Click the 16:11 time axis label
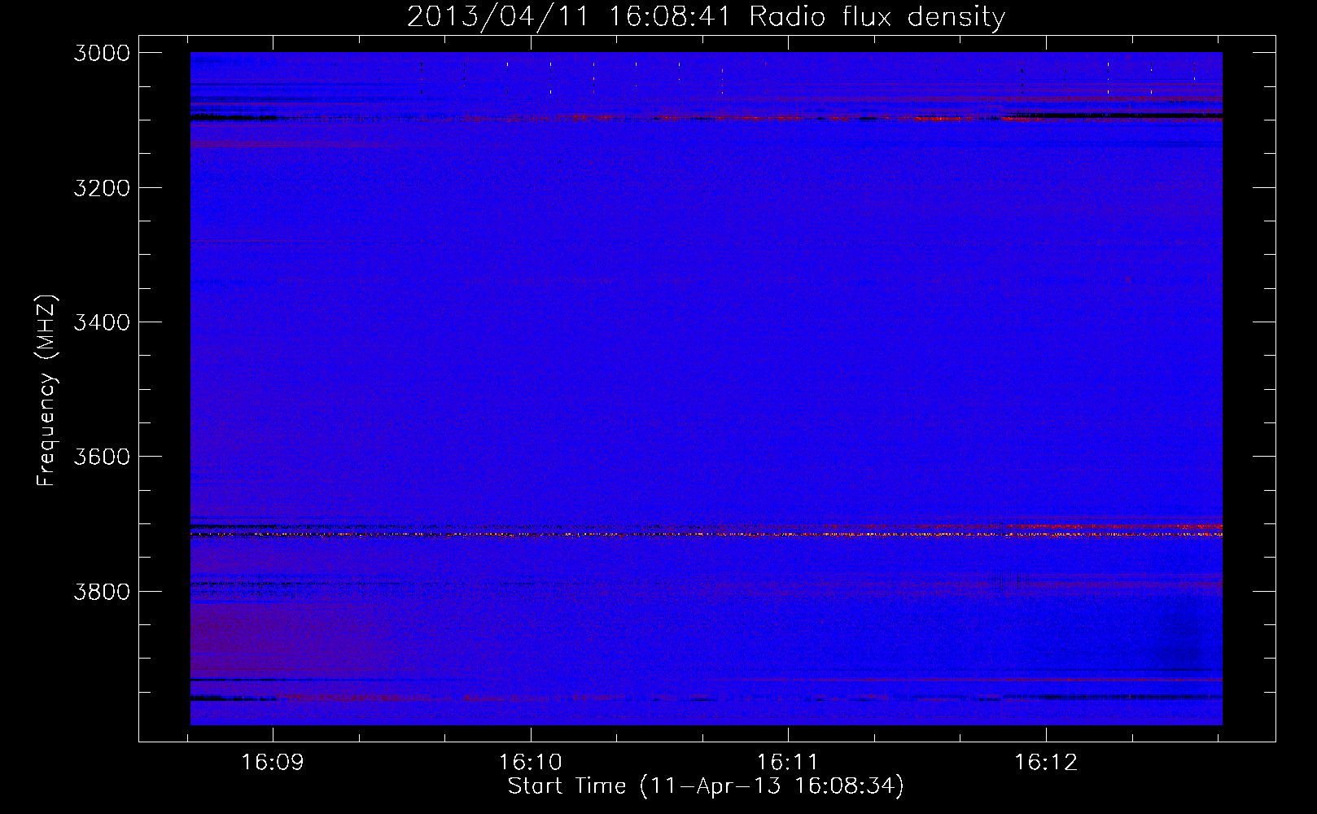The width and height of the screenshot is (1317, 814). [x=788, y=763]
